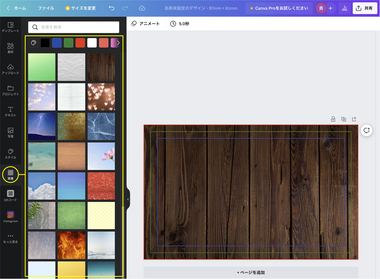Open the テンプレート sidebar tab
The height and width of the screenshot is (279, 380).
11,27
